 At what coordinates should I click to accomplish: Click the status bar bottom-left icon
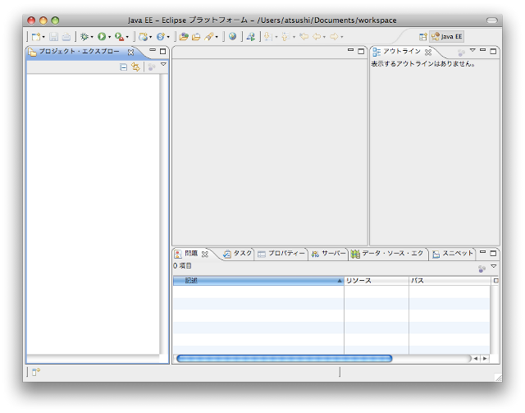pos(35,372)
